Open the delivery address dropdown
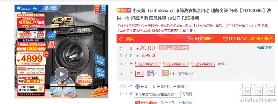 pyautogui.click(x=157, y=94)
